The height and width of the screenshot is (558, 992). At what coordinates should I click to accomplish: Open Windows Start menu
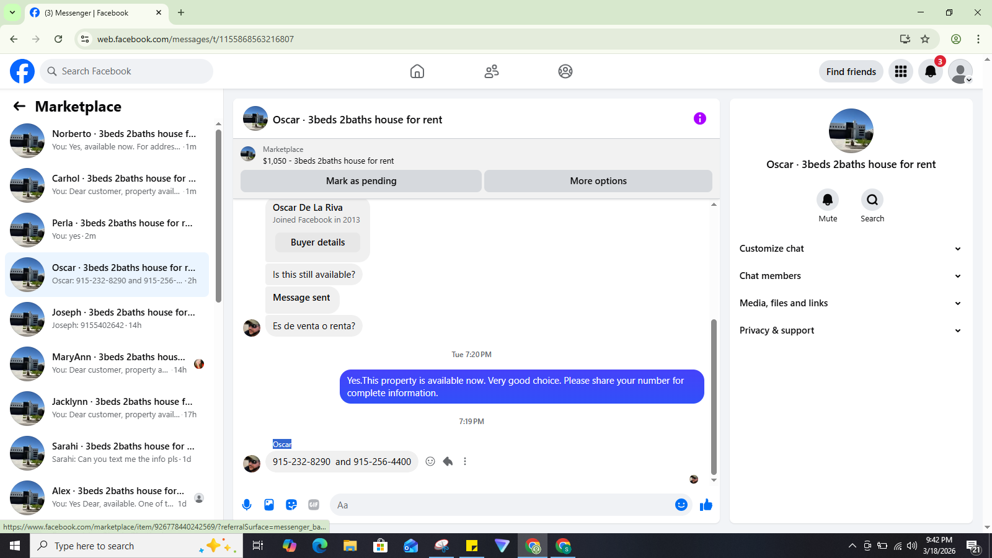click(15, 546)
